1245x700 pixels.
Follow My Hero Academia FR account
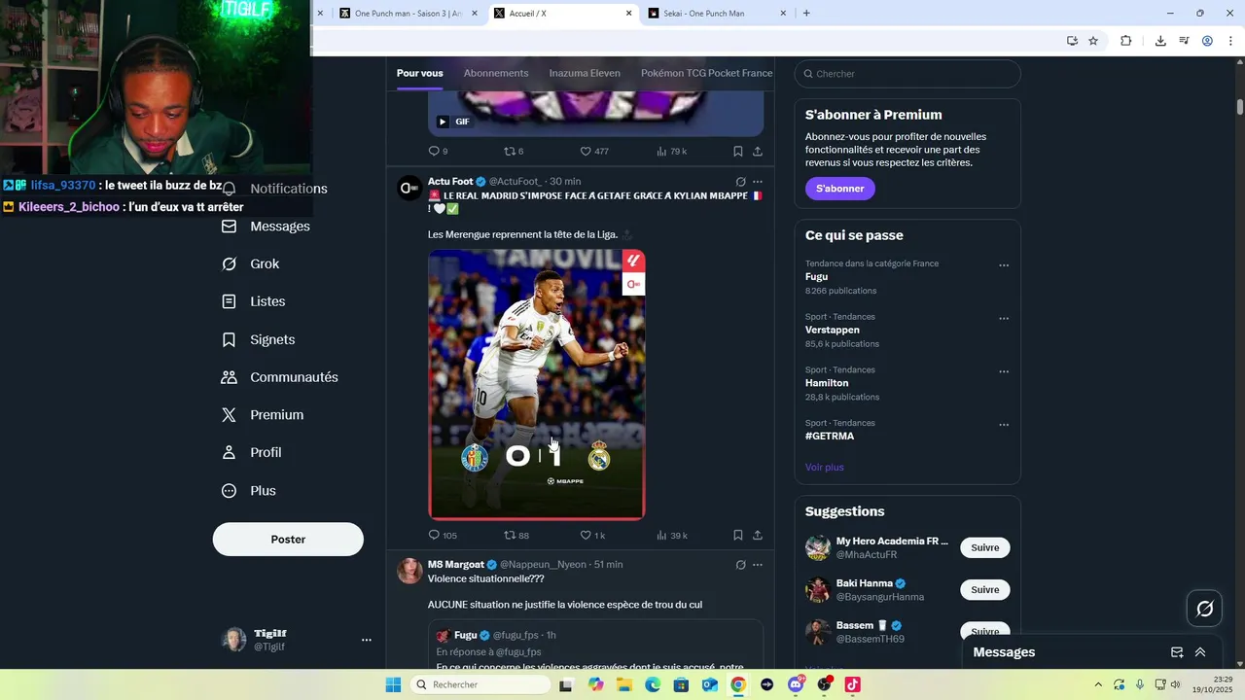click(x=984, y=547)
